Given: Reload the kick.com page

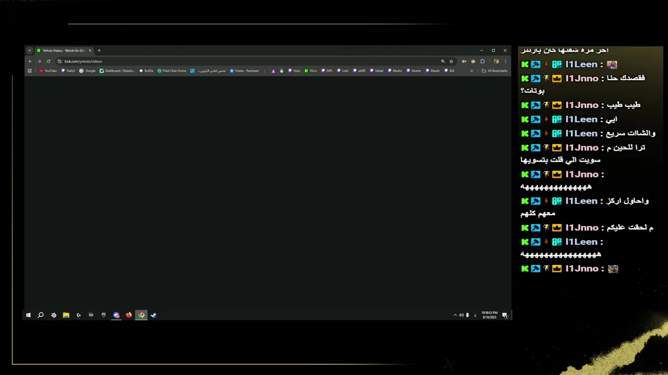Looking at the screenshot, I should tap(49, 61).
